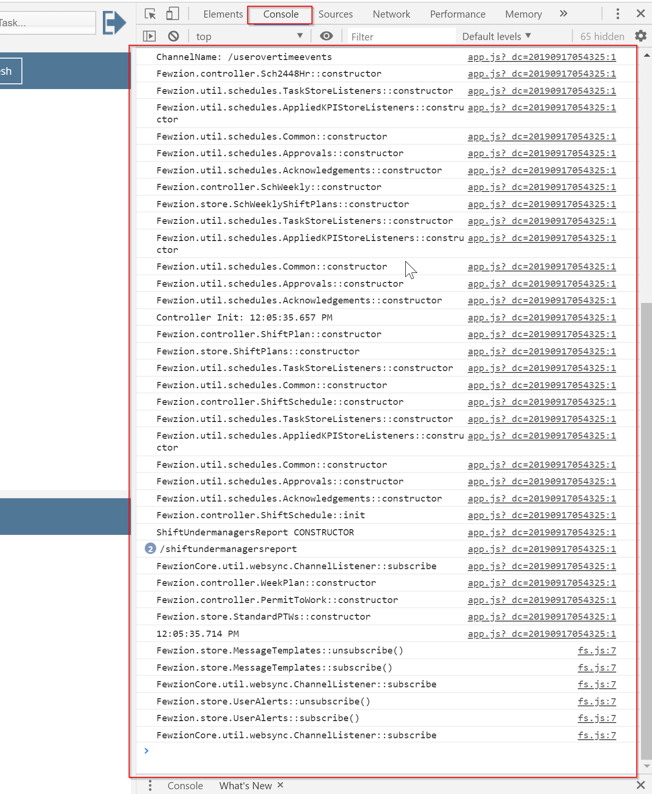
Task: Open the DevTools three-dot customize menu
Action: [x=618, y=14]
